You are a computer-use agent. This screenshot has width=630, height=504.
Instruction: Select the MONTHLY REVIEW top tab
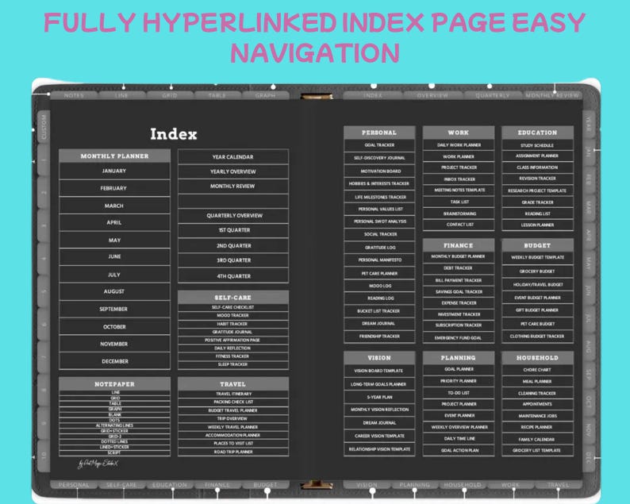552,96
